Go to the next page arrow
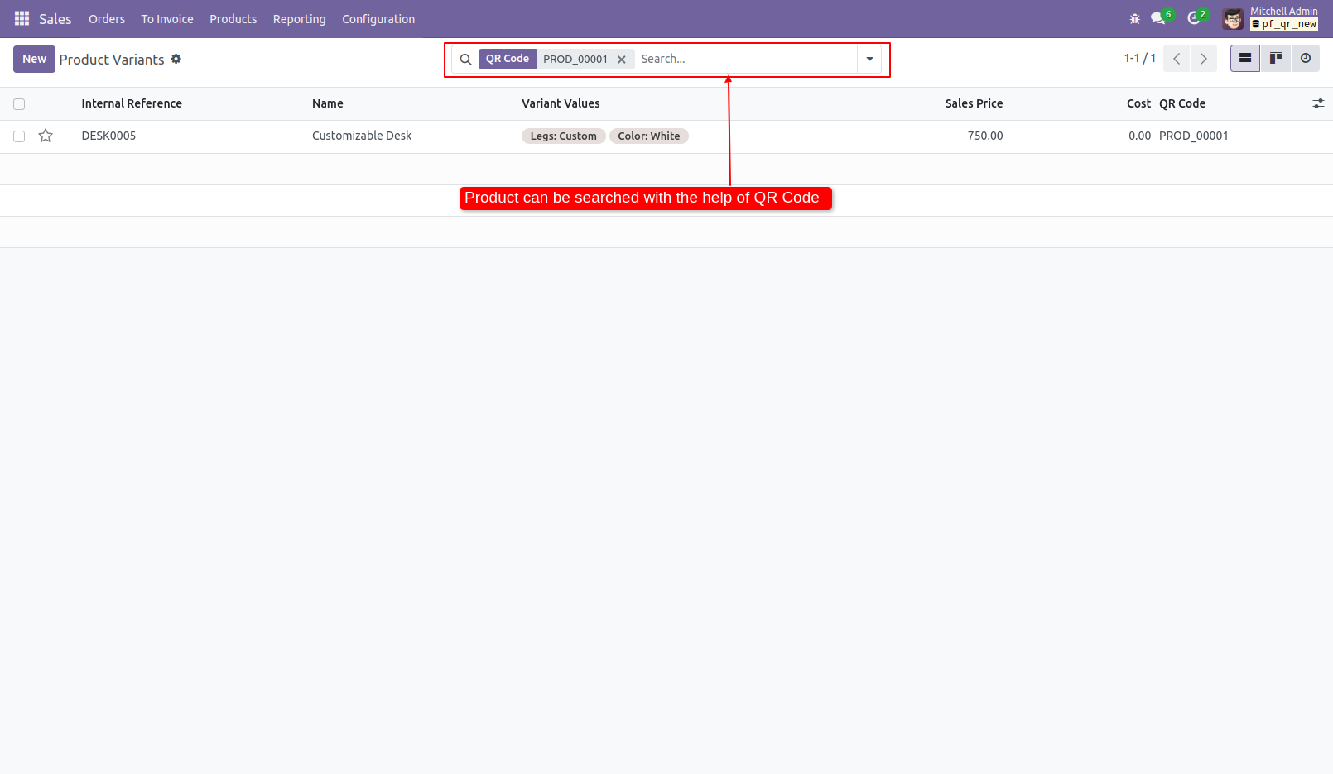Viewport: 1333px width, 774px height. point(1203,58)
